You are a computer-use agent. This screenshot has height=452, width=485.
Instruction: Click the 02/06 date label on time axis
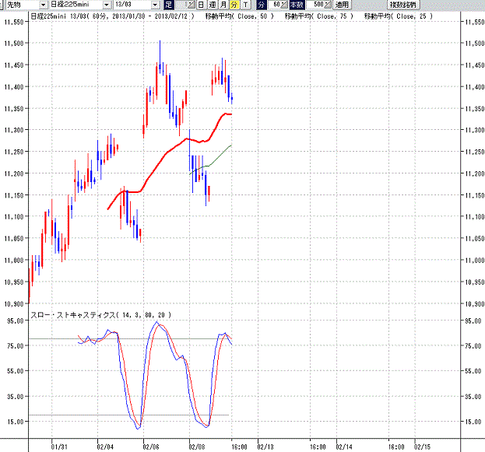151,447
